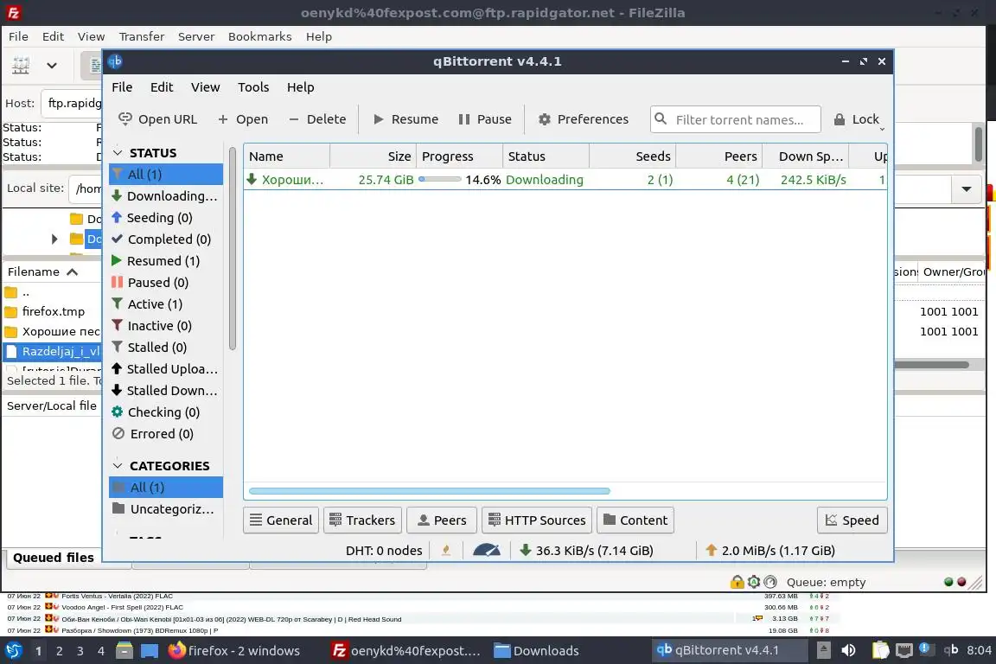Click download speed 36.3 KiB/s indicator
996x664 pixels.
[585, 550]
